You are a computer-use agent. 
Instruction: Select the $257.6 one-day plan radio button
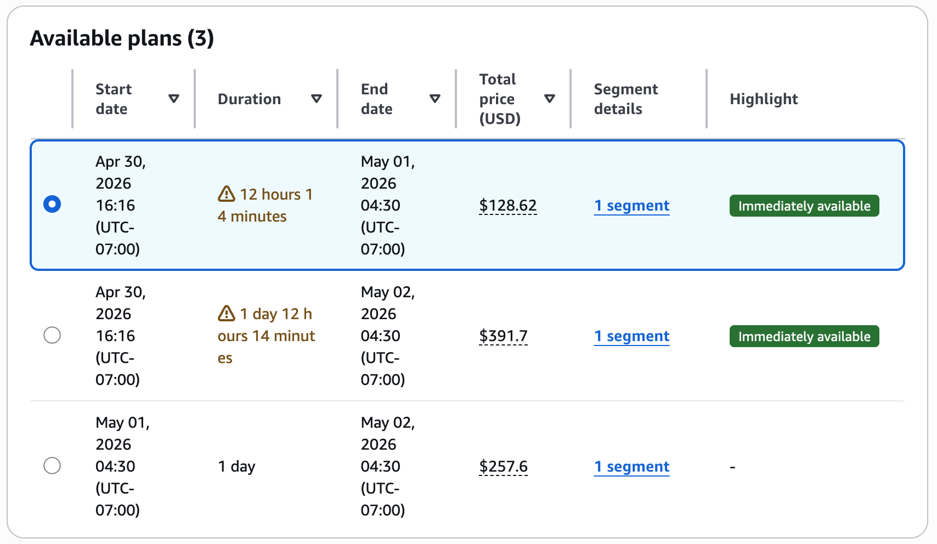pos(52,466)
